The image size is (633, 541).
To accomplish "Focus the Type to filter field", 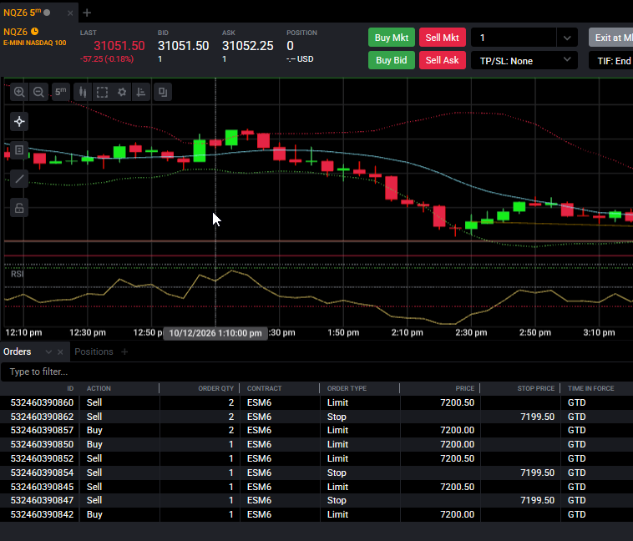I will pos(316,372).
